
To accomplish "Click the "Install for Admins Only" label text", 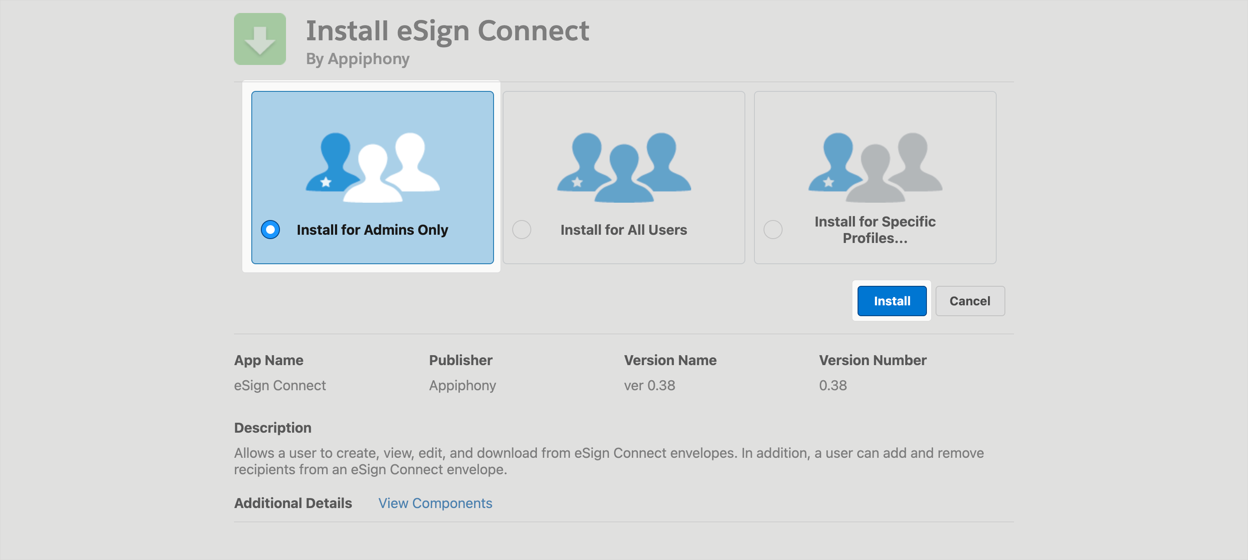I will pos(372,230).
